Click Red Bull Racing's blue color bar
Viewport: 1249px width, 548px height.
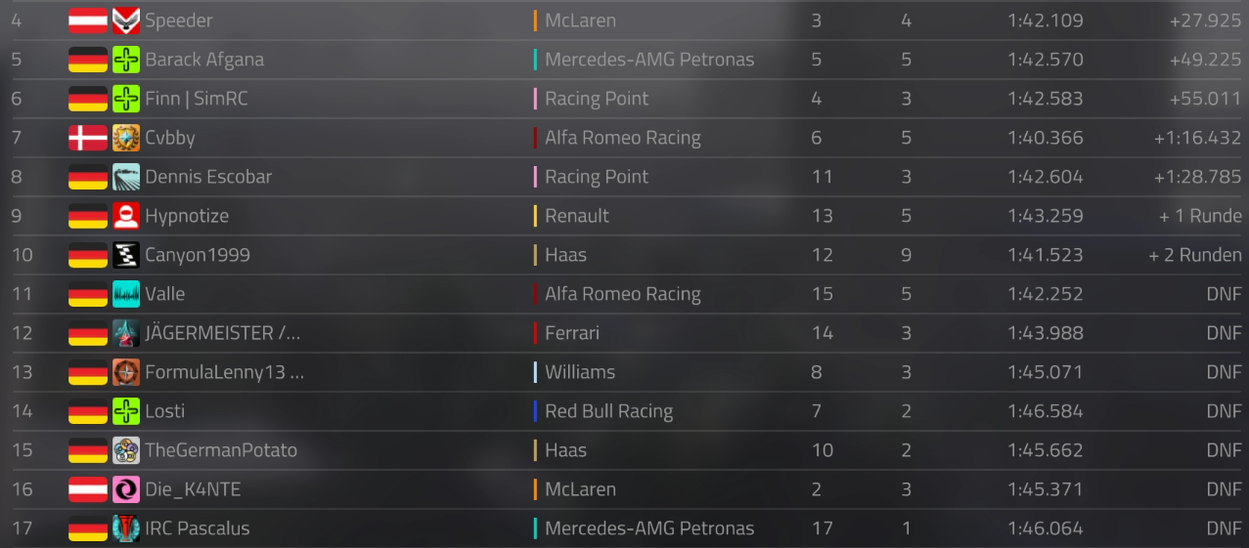[535, 411]
